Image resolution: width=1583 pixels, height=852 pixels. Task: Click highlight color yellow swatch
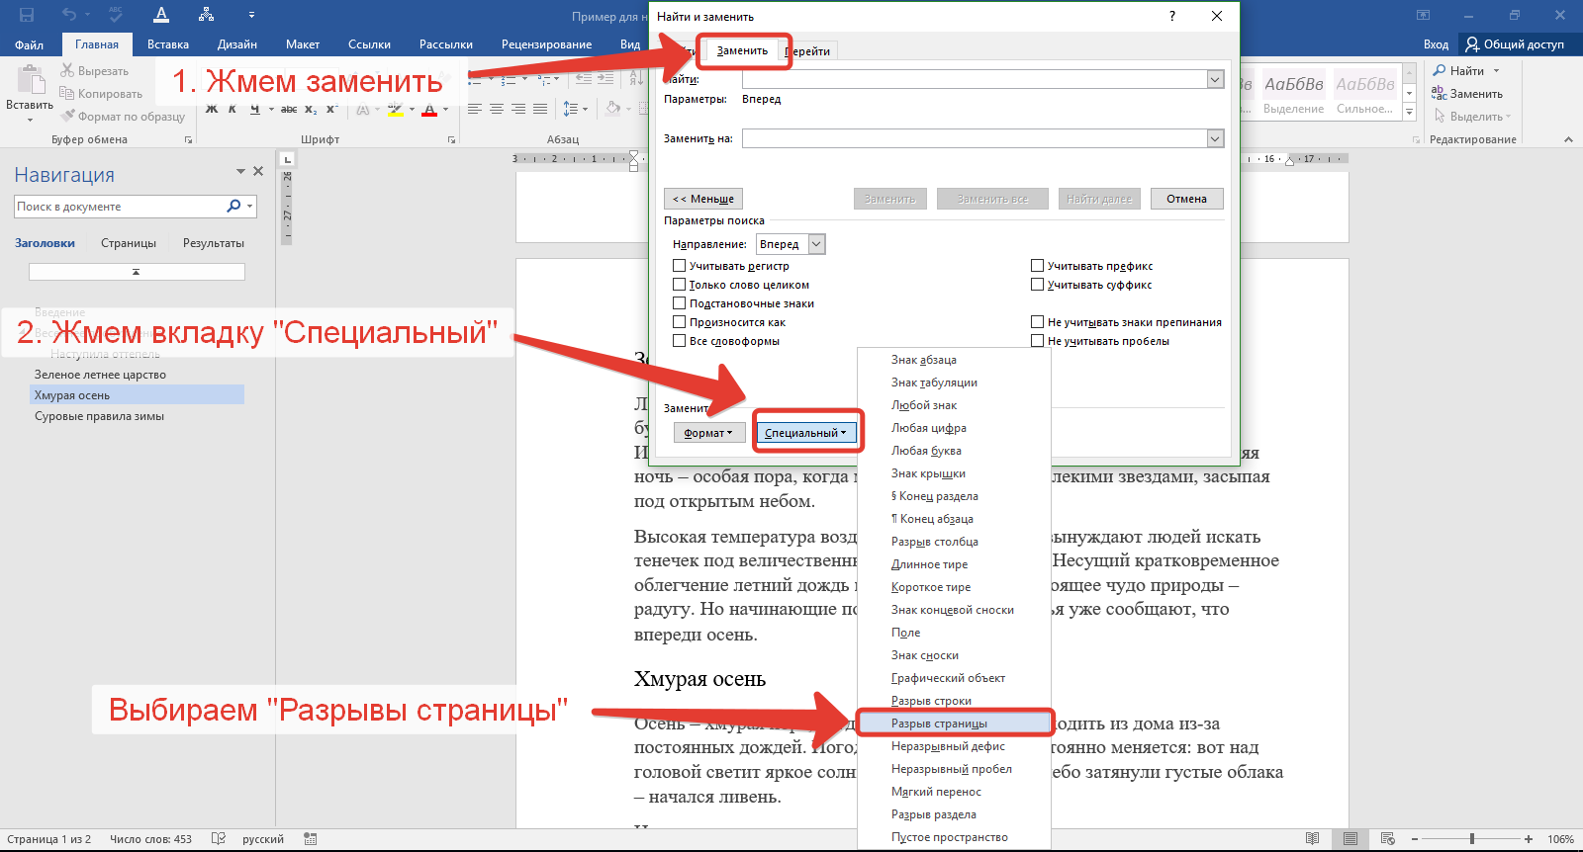click(395, 110)
